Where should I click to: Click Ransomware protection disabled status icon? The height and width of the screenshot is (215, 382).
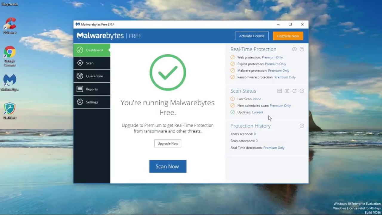pyautogui.click(x=233, y=77)
